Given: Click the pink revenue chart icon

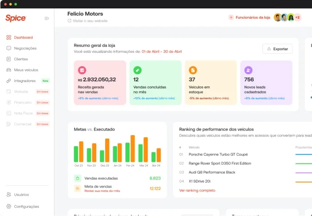Looking at the screenshot, I should (x=82, y=70).
